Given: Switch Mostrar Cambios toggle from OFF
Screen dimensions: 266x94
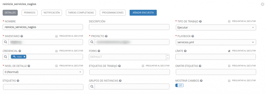Looking at the screenshot, I should pos(179,86).
